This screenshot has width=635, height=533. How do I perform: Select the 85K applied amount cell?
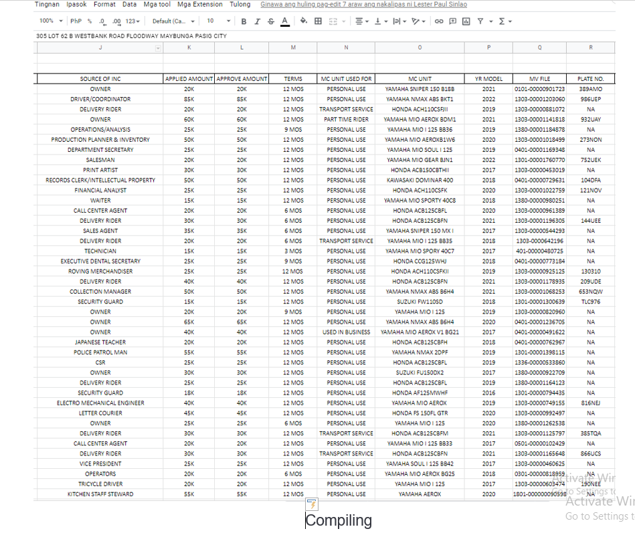point(189,99)
